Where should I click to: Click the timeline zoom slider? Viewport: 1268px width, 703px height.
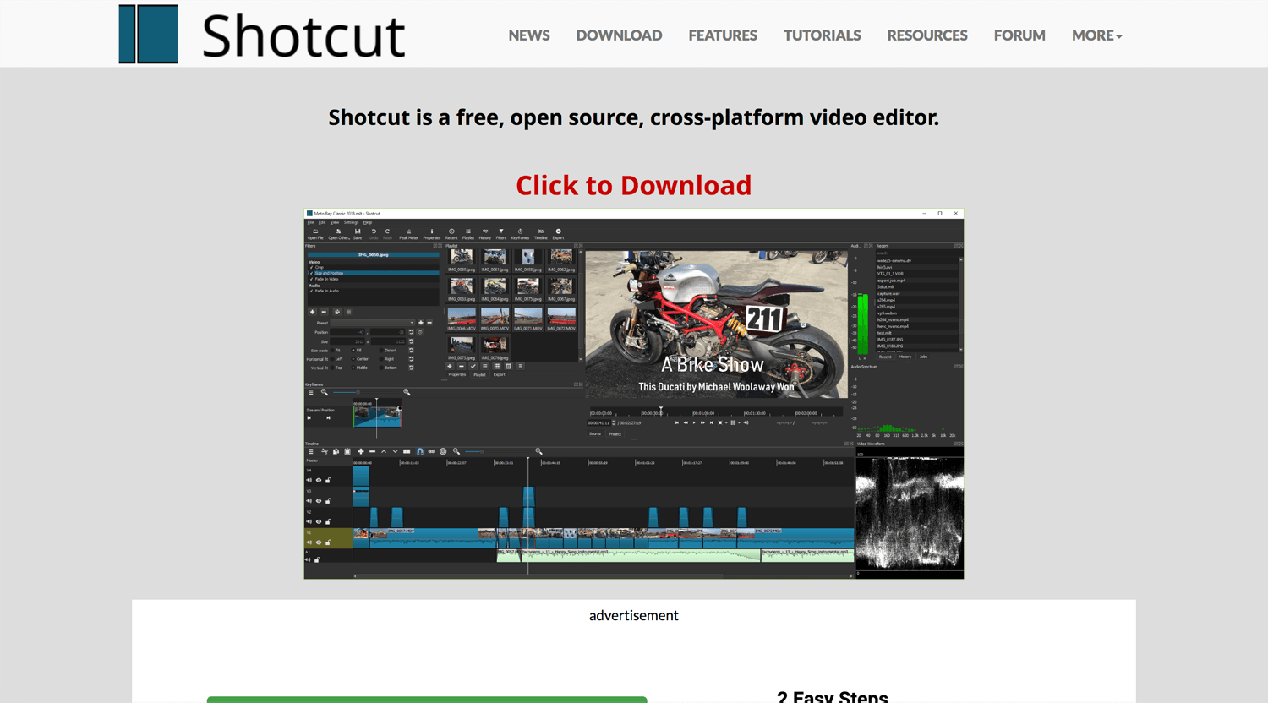click(496, 451)
